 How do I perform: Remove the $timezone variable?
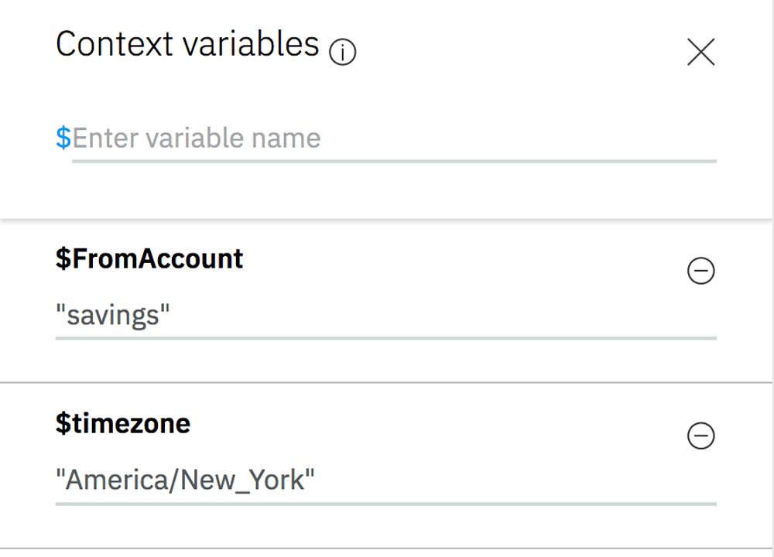[x=700, y=436]
